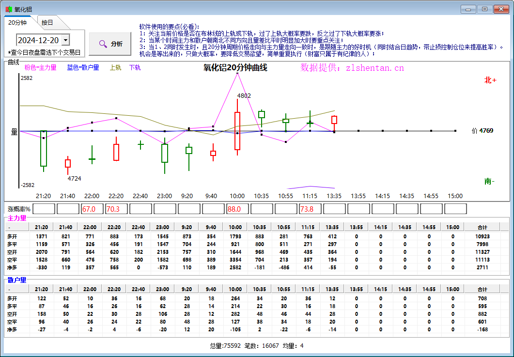Screen dimensions: 514x357
Task: Click the 粉色=主力量 legend label
Action: [x=40, y=67]
